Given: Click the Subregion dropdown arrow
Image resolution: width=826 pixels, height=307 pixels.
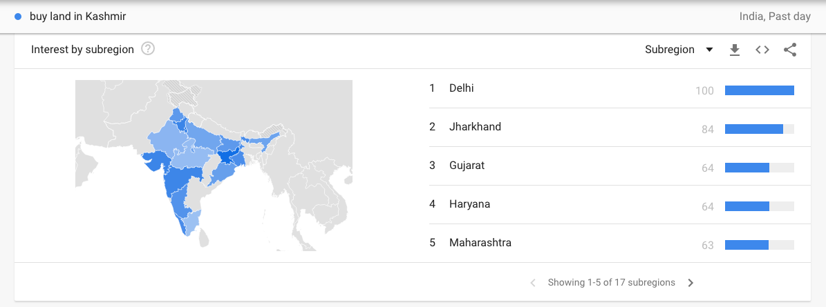Looking at the screenshot, I should (709, 50).
